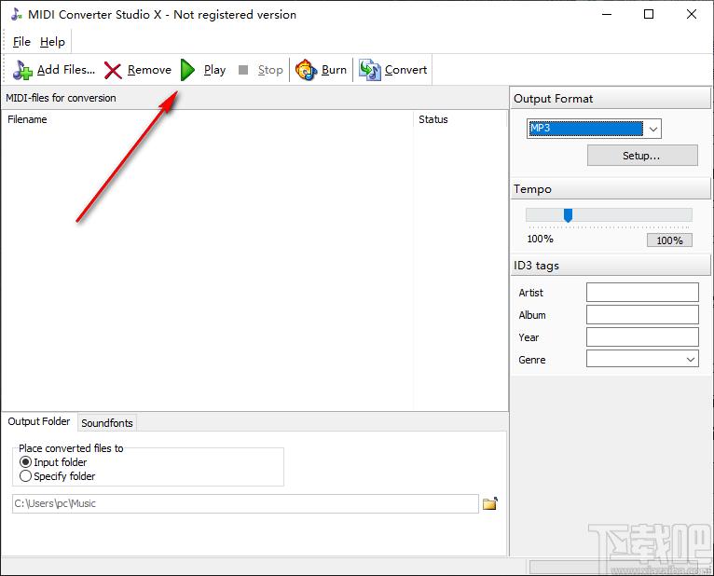Open the Help menu

point(52,42)
